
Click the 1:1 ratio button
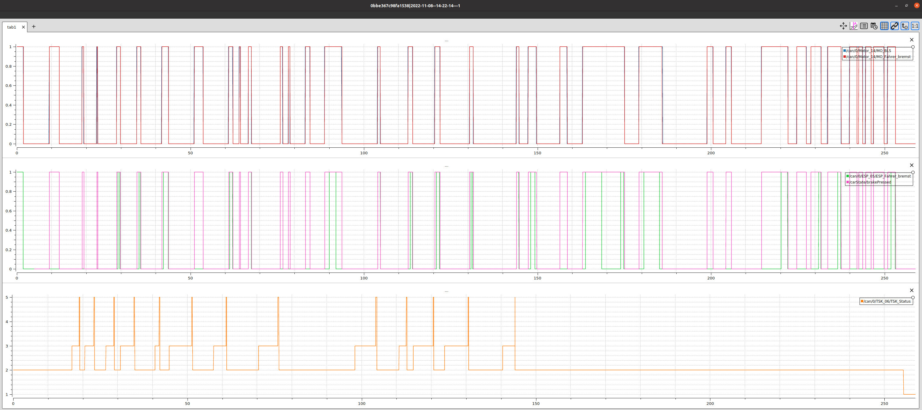(x=915, y=26)
